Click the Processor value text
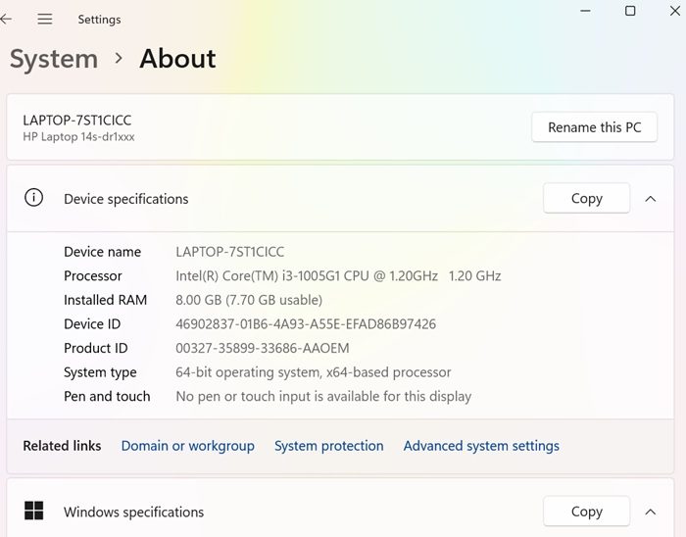Image resolution: width=686 pixels, height=537 pixels. [x=338, y=276]
